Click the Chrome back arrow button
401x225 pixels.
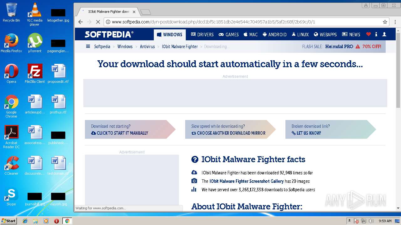[x=81, y=22]
